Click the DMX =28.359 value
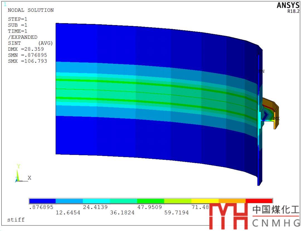301x231 pixels. tap(26, 49)
